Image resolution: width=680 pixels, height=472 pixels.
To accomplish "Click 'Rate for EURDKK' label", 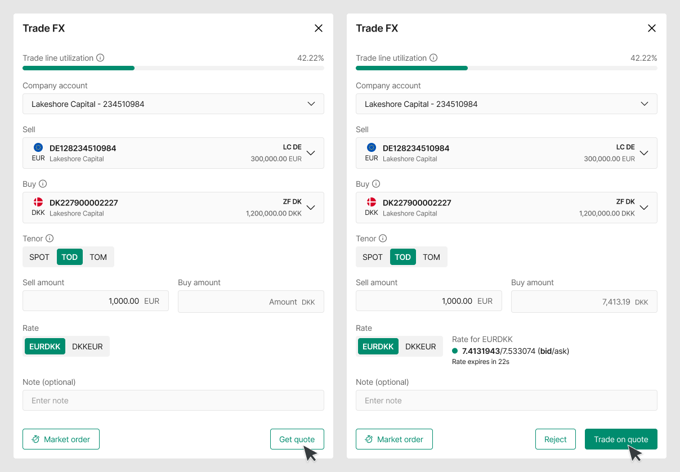I will click(x=482, y=339).
